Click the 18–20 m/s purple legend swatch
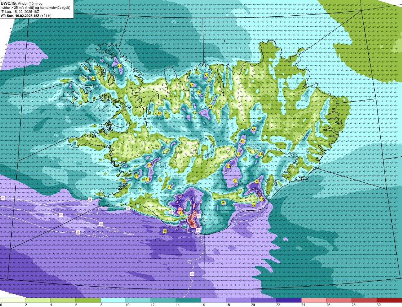This screenshot has height=307, width=402. (239, 300)
